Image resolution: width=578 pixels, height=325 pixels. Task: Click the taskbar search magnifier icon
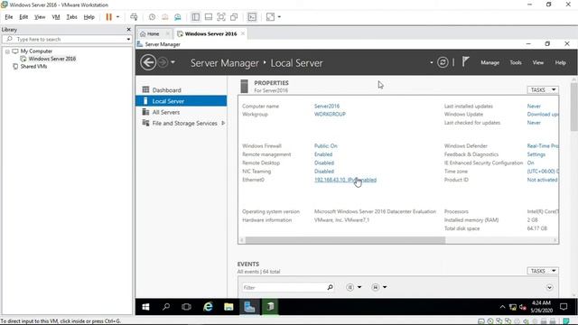pyautogui.click(x=166, y=307)
